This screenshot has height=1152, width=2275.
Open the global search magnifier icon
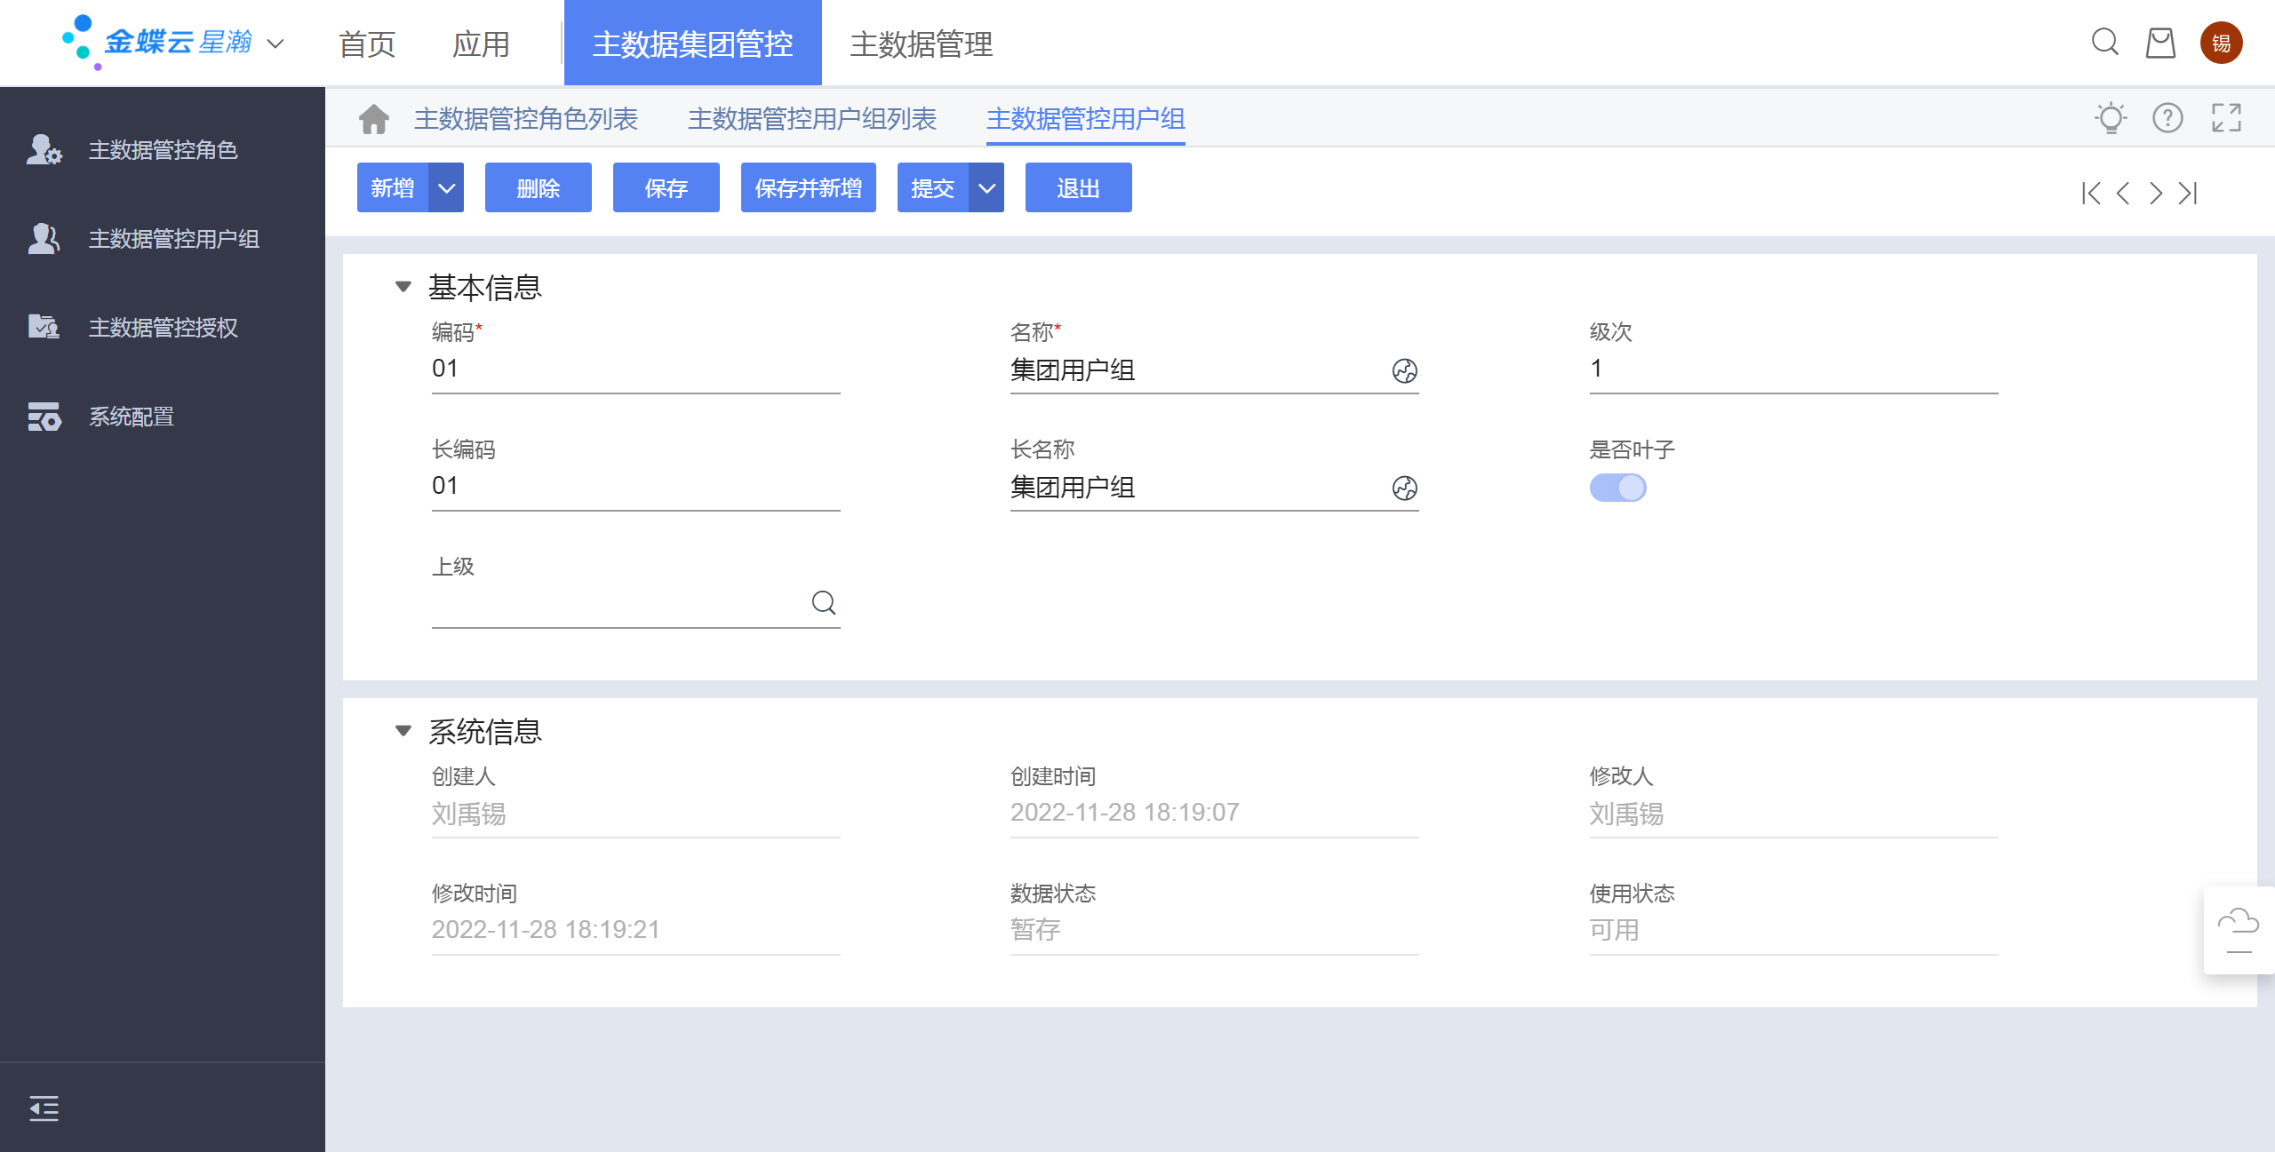[x=2104, y=42]
